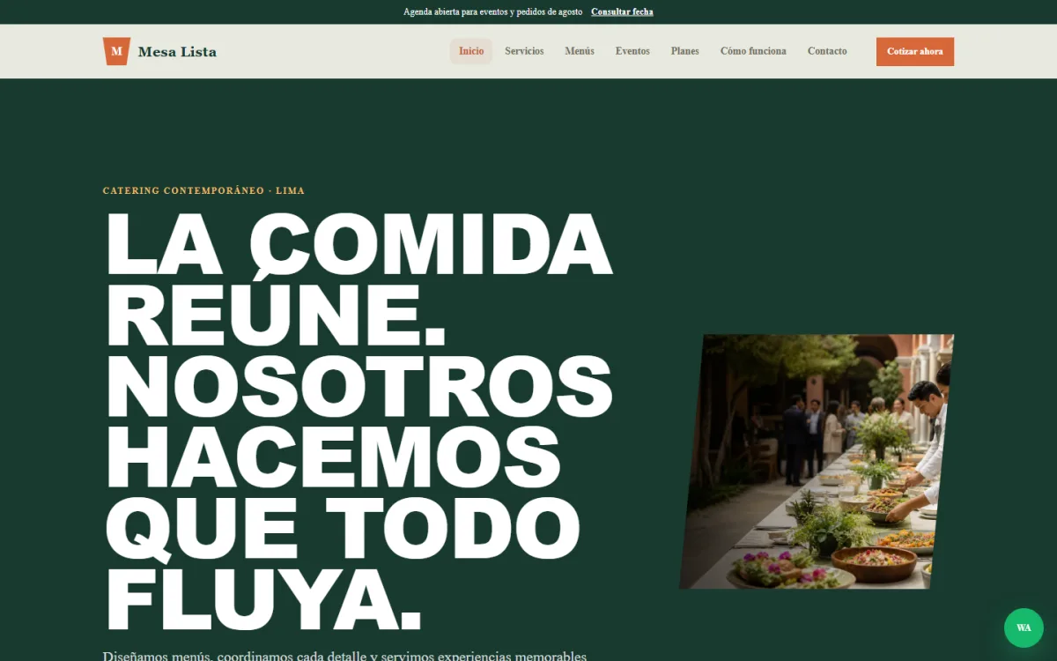Click the Catering Contemporáneo · Lima label

203,190
